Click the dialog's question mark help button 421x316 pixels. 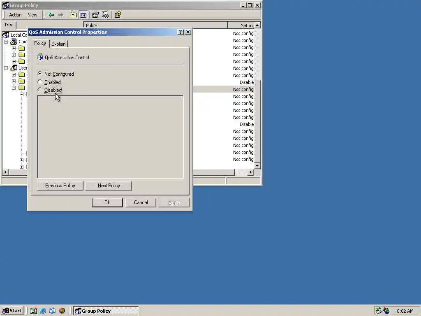tap(180, 32)
